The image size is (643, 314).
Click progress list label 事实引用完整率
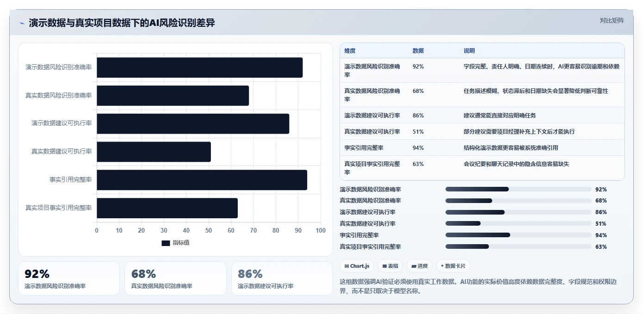click(359, 235)
